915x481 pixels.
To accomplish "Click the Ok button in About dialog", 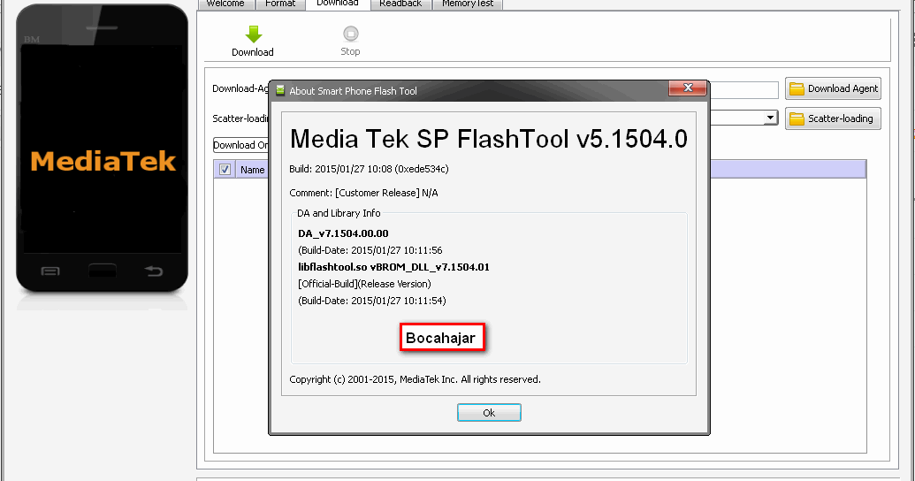I will (489, 413).
